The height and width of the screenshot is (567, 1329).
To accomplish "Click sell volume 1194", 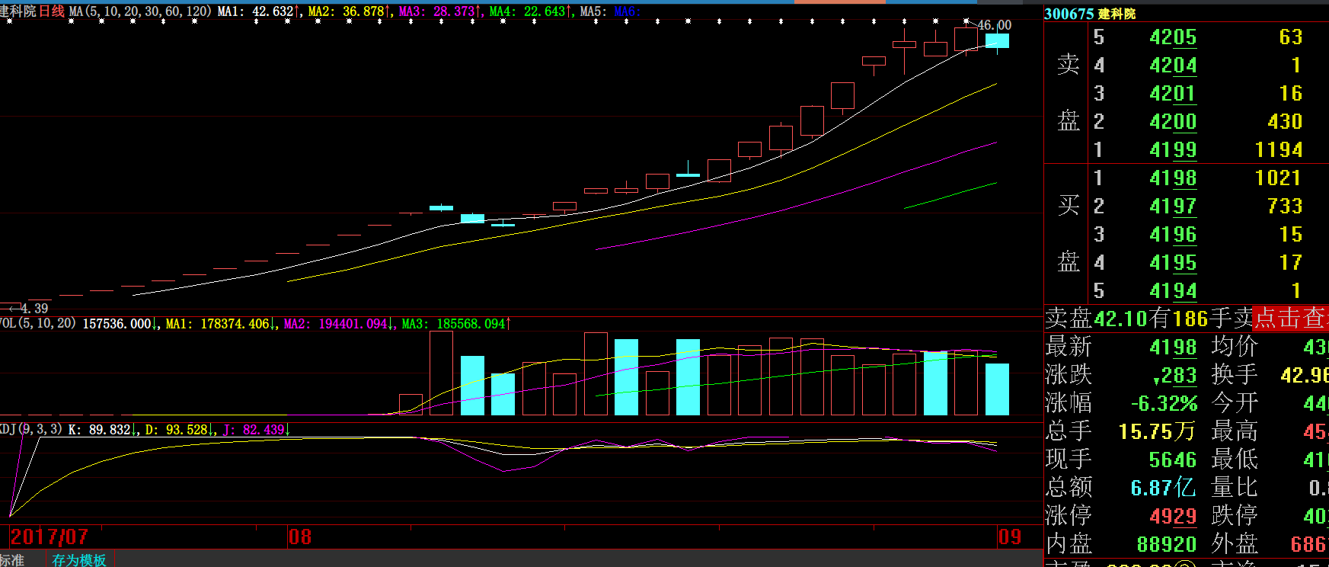I will (x=1279, y=150).
